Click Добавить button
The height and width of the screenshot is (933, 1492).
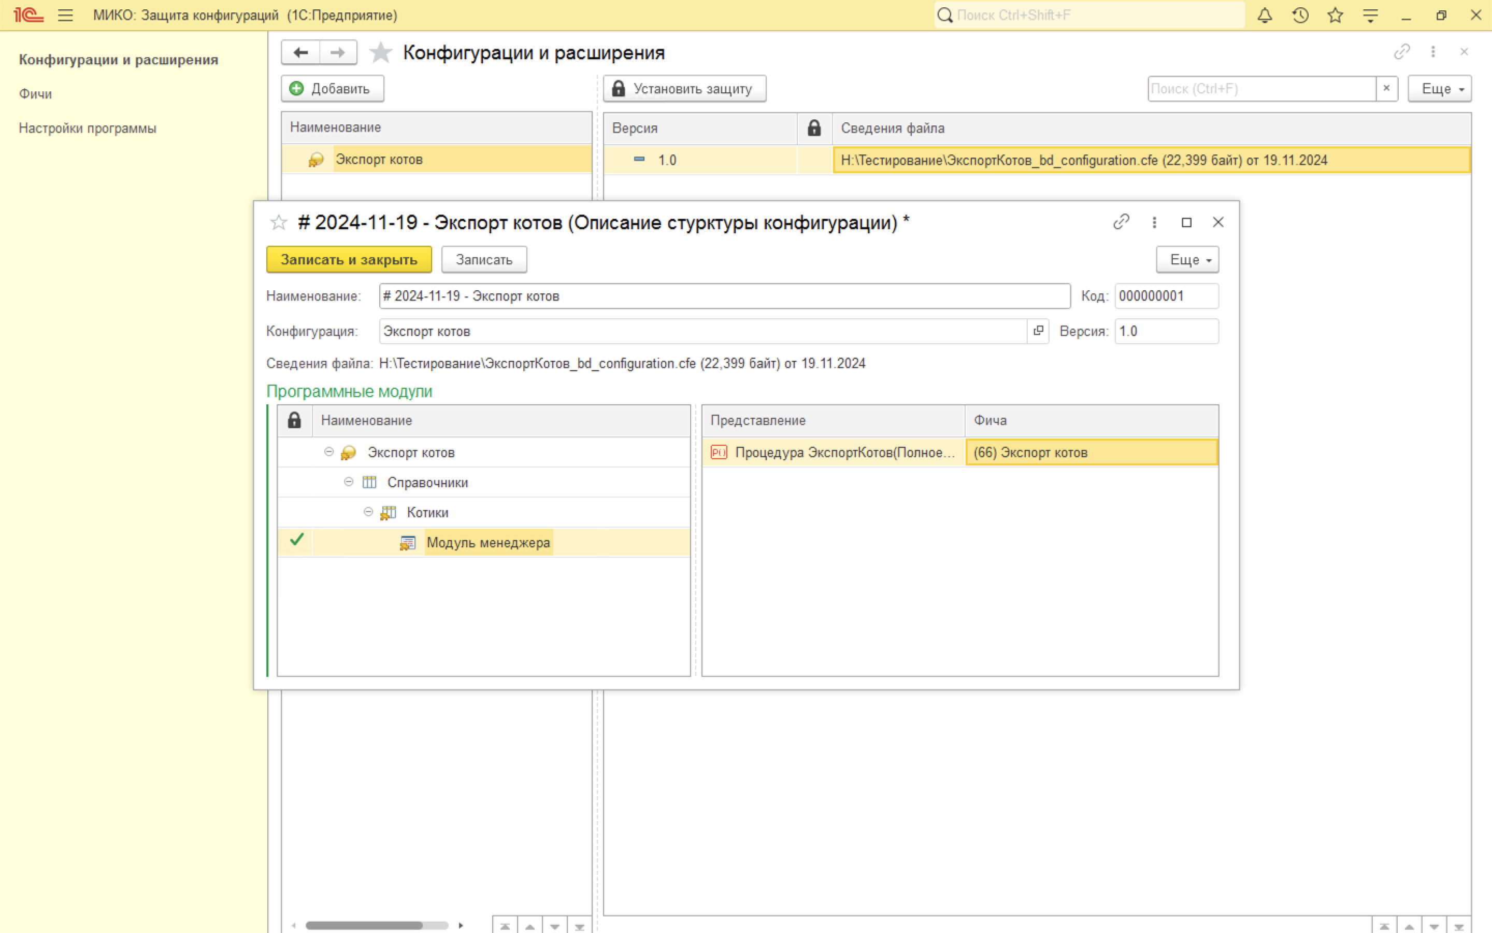click(x=332, y=88)
